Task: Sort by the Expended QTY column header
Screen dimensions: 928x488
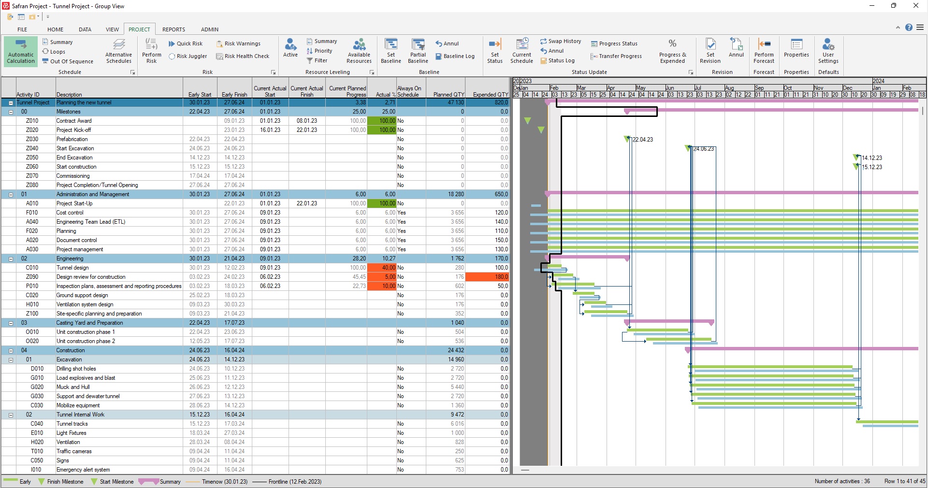Action: [488, 88]
